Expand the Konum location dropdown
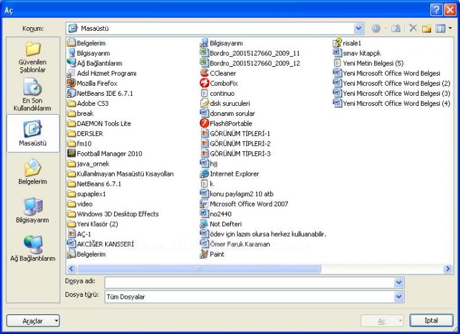The height and width of the screenshot is (334, 460). tap(358, 28)
